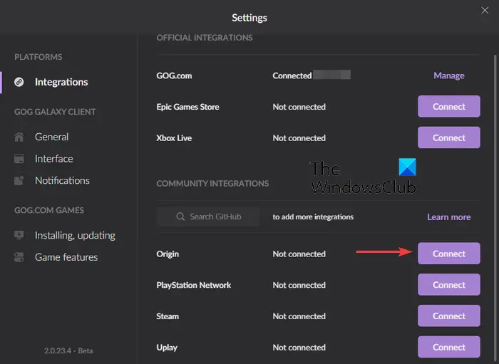The width and height of the screenshot is (499, 364).
Task: Click the PlayStation Network label
Action: (x=193, y=285)
